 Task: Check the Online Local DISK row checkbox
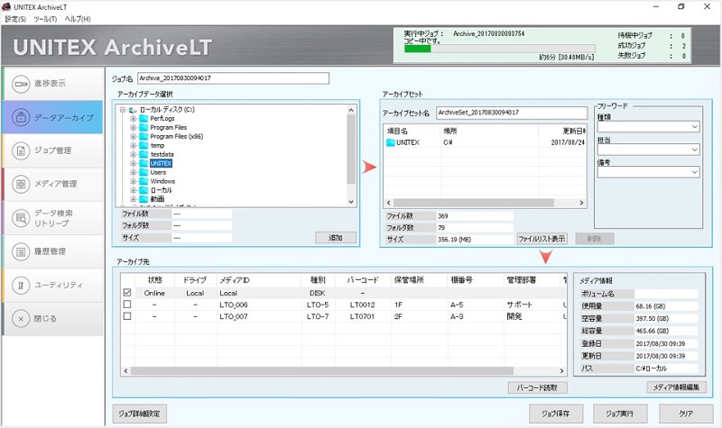point(127,292)
